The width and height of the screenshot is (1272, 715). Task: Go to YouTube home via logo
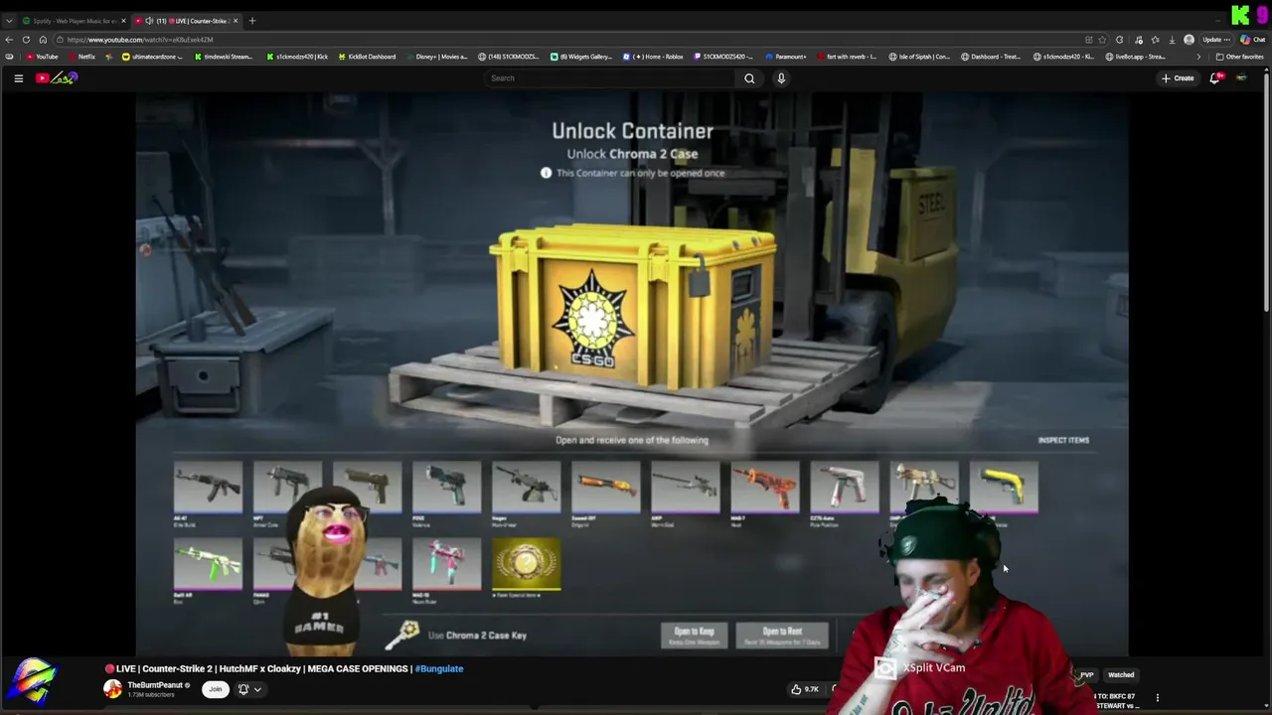point(57,78)
